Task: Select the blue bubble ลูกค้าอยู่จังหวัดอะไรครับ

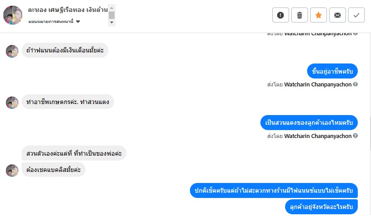Action: (321, 206)
